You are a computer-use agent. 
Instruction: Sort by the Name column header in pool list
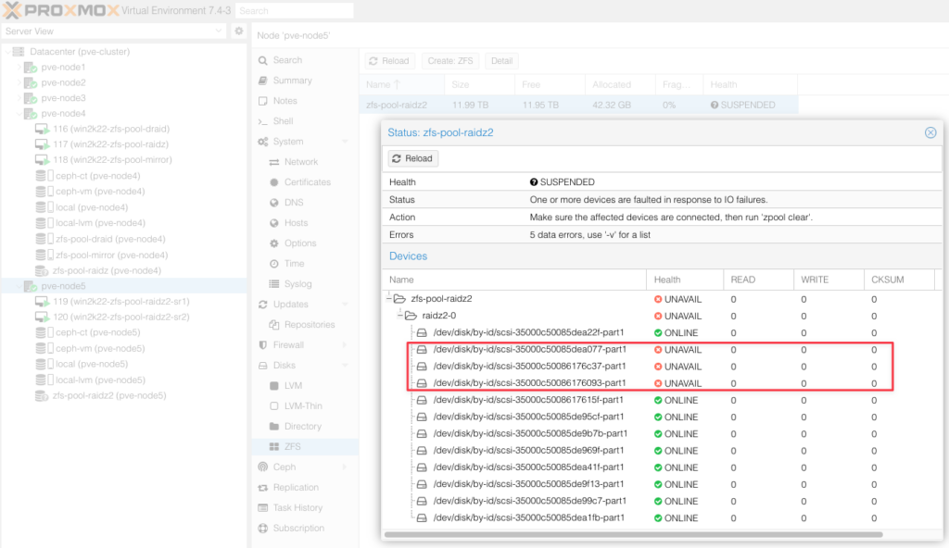[401, 84]
